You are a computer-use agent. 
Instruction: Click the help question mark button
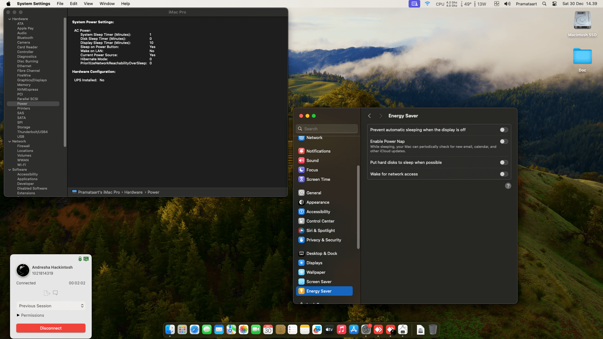[x=508, y=186]
